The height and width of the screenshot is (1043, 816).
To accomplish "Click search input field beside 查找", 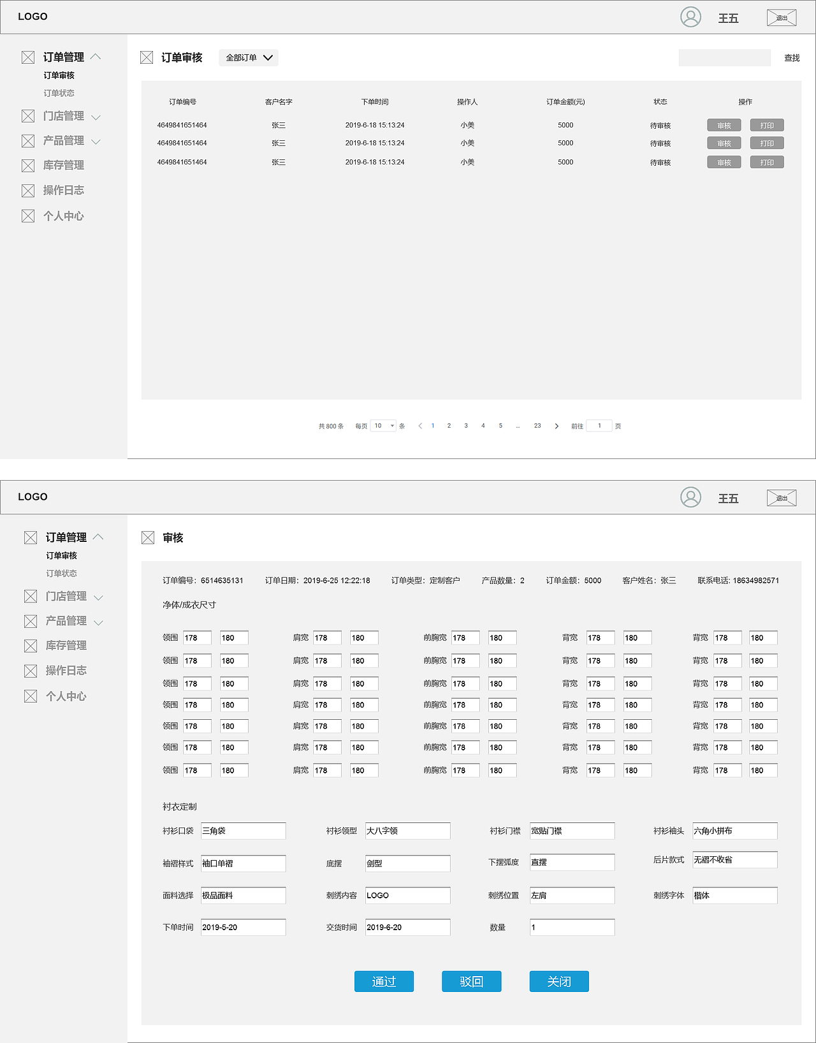I will 725,58.
